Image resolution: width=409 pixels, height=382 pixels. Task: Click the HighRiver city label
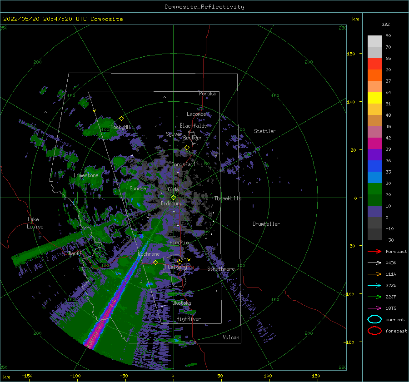189,319
